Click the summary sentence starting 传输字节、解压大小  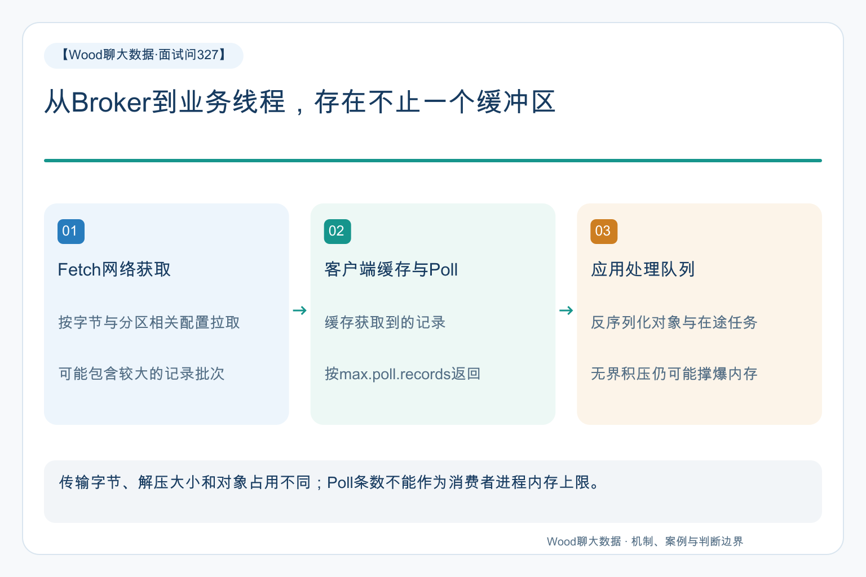pos(330,482)
